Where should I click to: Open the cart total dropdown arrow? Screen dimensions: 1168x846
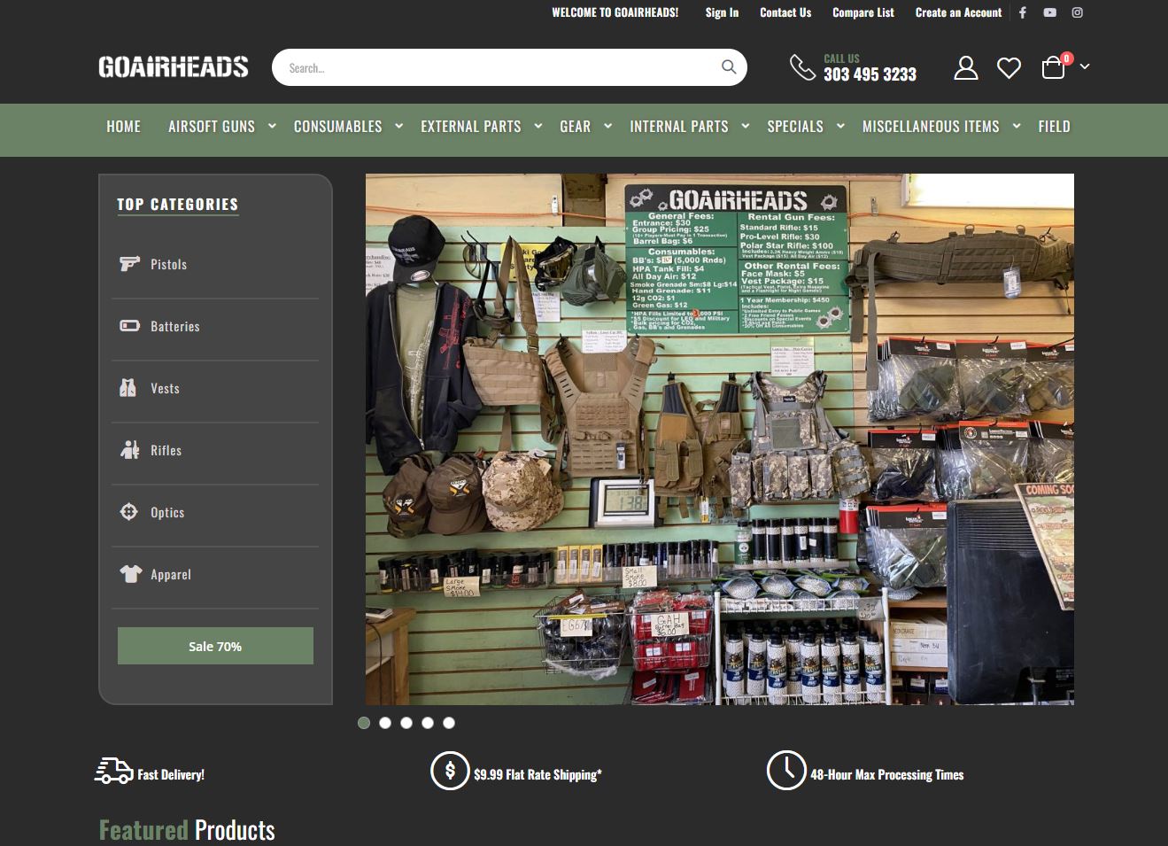1085,66
